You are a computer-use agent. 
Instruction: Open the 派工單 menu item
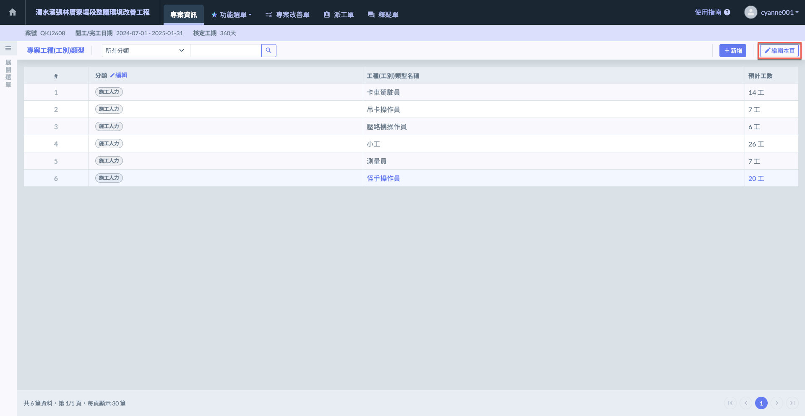pos(339,15)
